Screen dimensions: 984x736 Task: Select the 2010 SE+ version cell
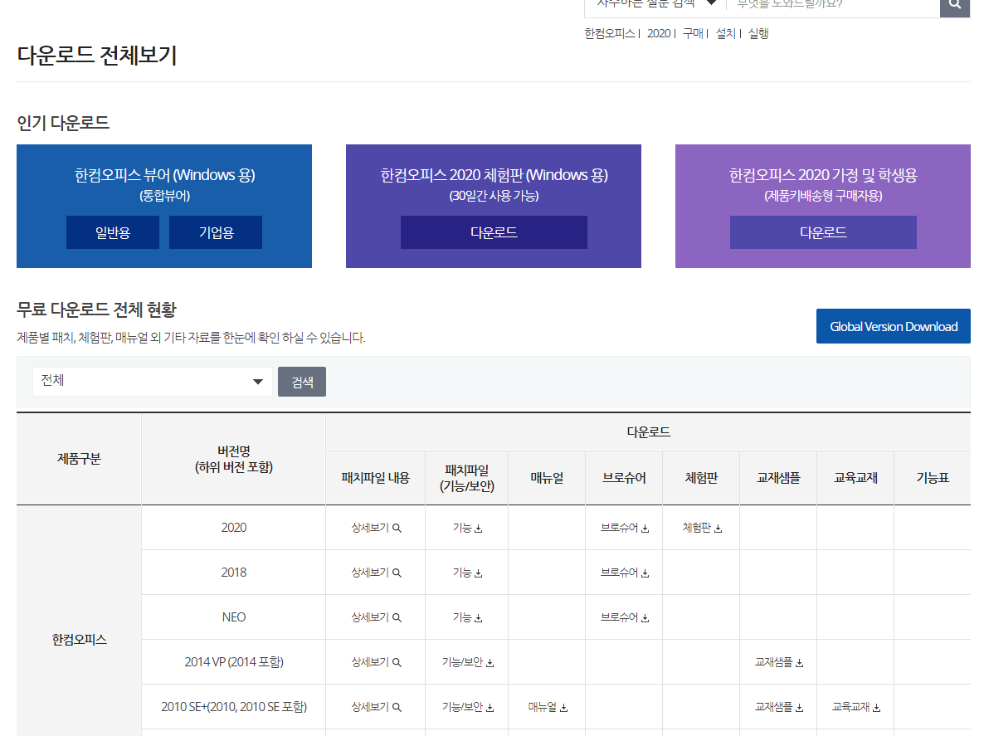[x=233, y=707]
